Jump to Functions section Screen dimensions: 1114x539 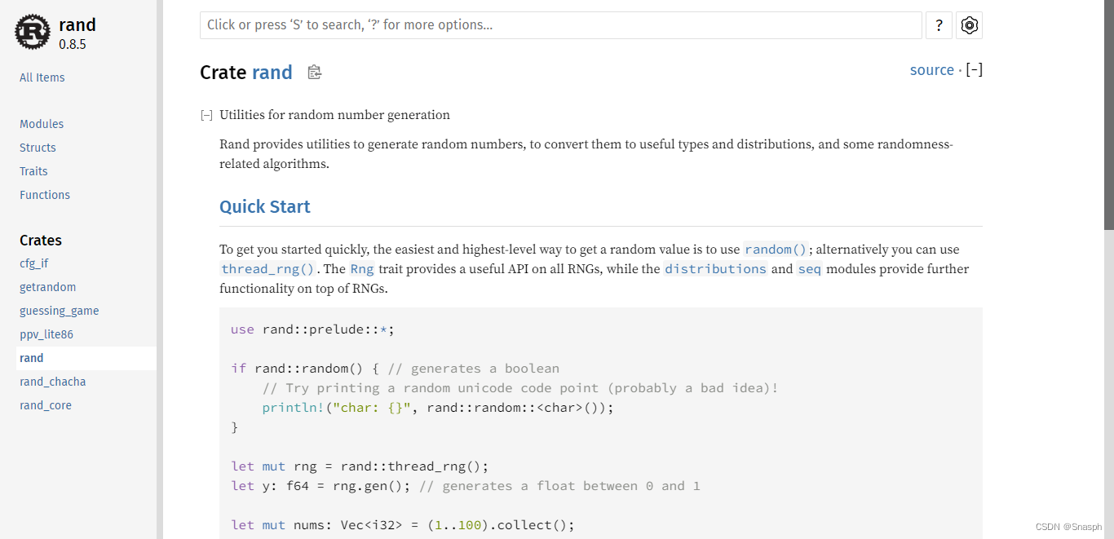[45, 195]
